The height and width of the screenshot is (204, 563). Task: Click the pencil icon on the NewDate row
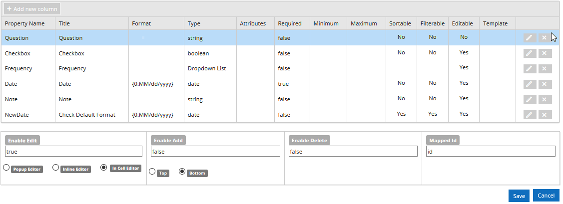click(530, 115)
